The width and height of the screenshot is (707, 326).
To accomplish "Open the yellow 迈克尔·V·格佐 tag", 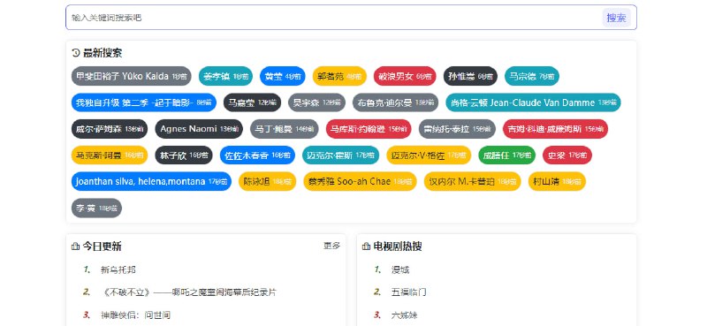I will [429, 155].
